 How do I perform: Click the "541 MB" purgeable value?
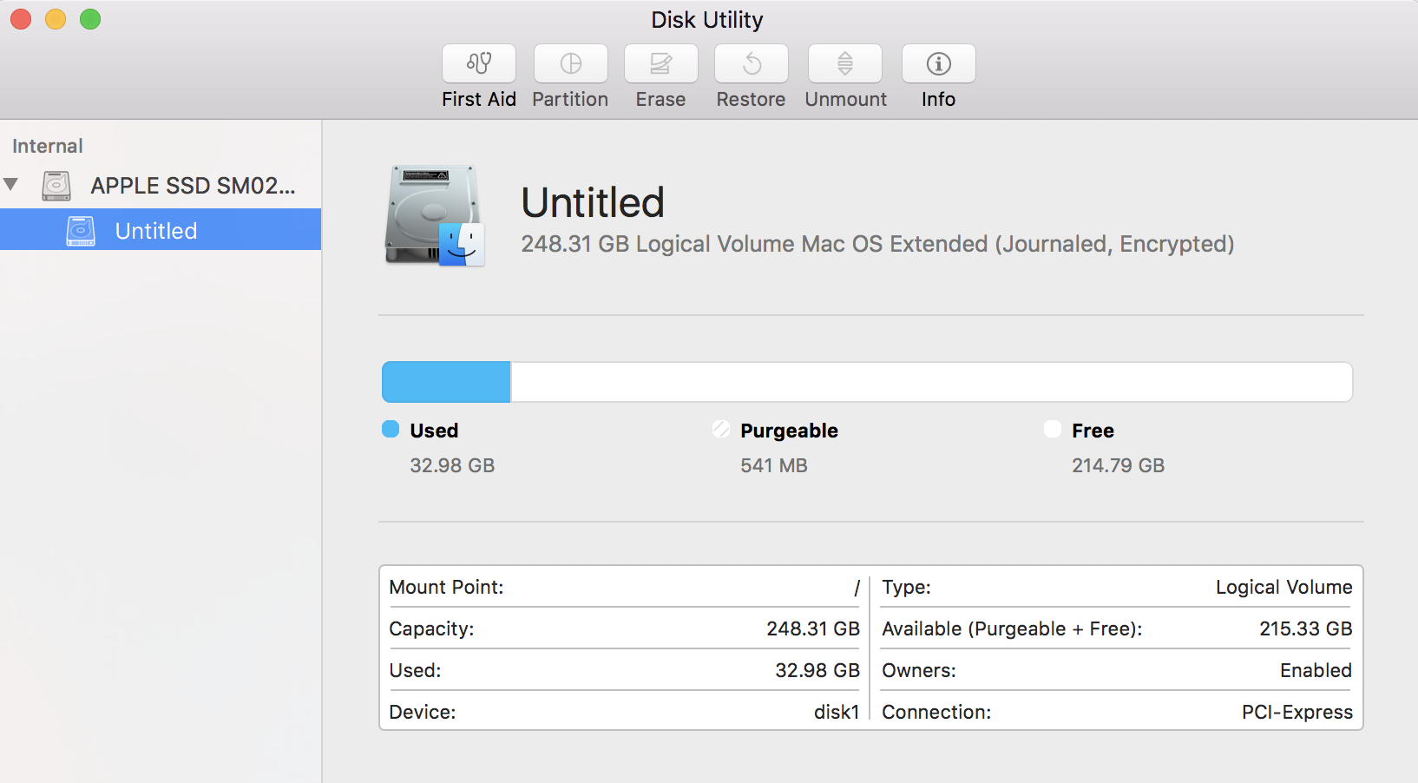[774, 465]
